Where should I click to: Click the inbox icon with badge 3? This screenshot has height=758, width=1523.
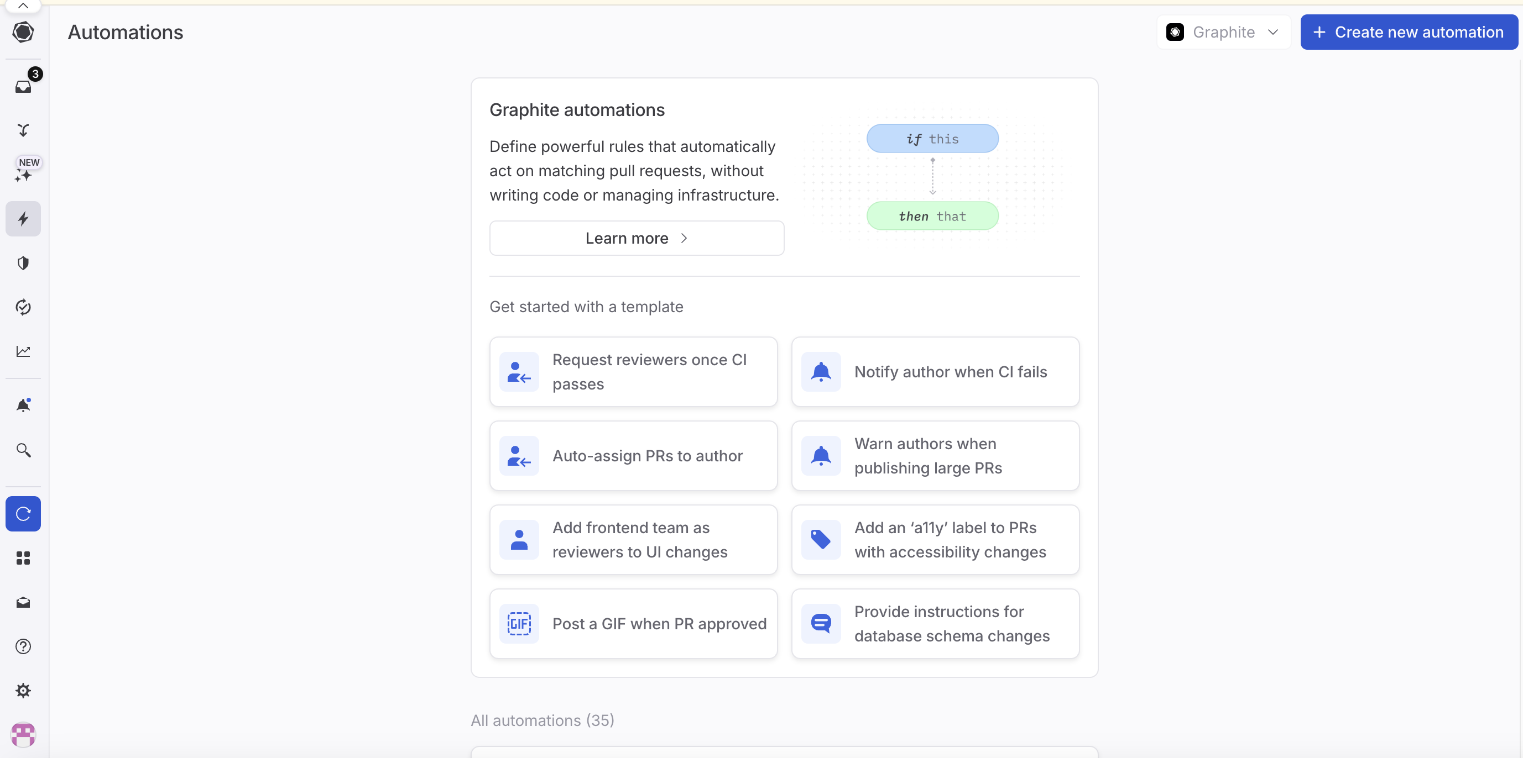pyautogui.click(x=23, y=86)
